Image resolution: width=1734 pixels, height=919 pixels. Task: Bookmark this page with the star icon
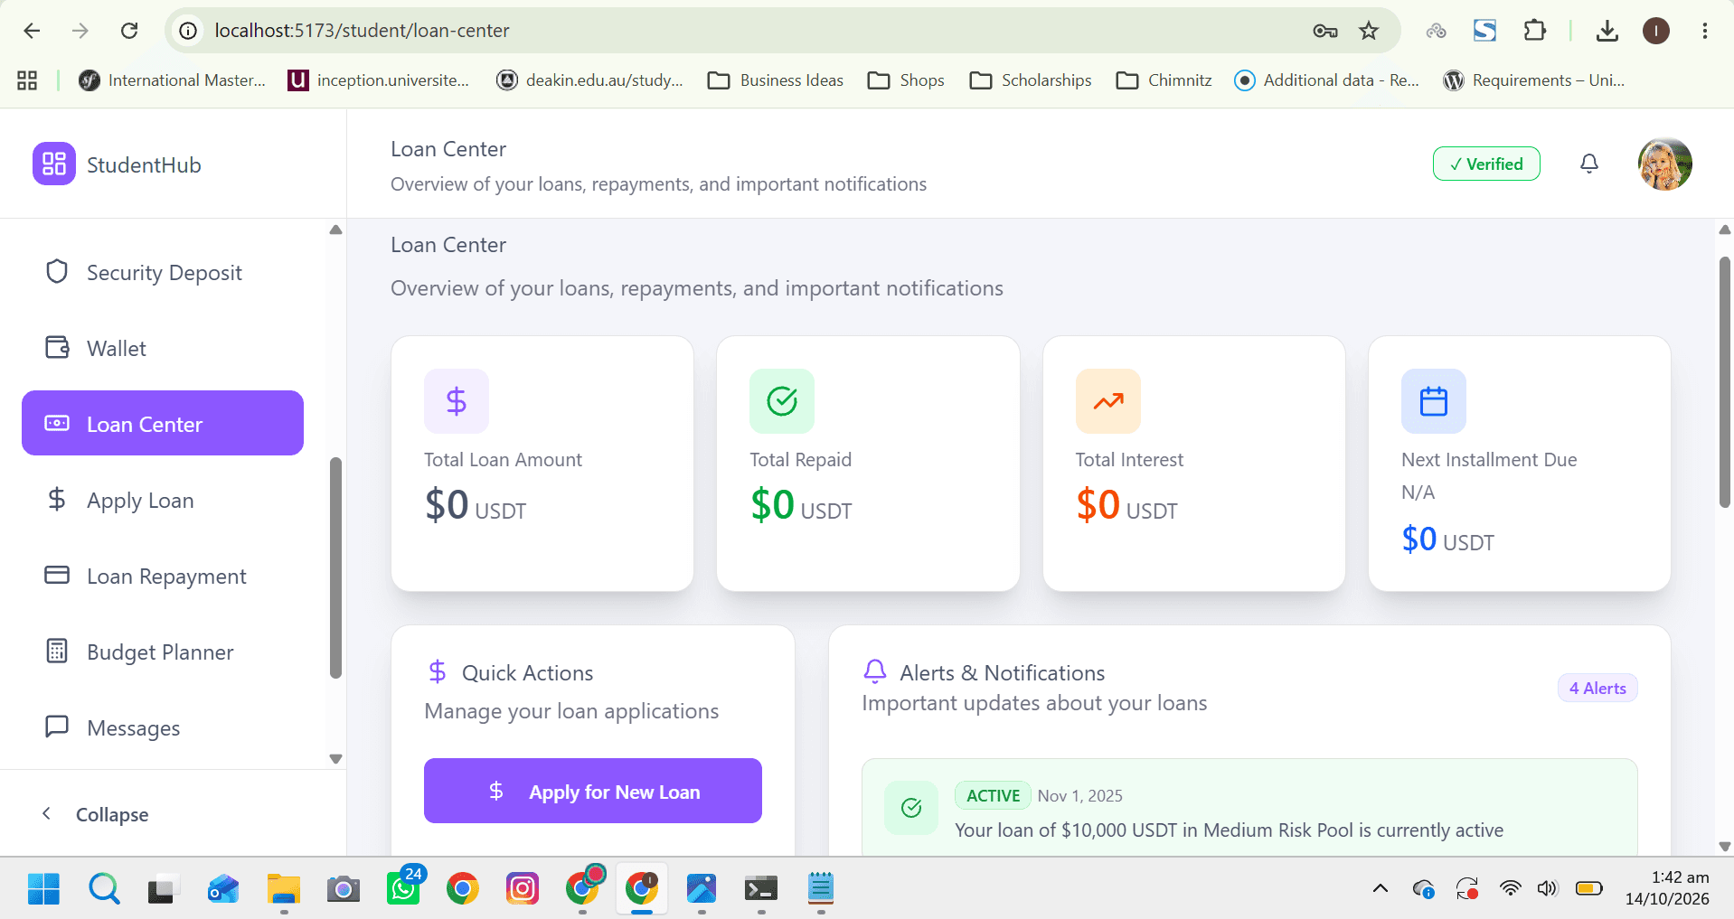1369,31
